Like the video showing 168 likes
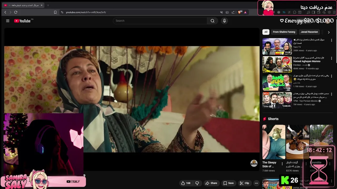The height and width of the screenshot is (189, 337). [186, 183]
